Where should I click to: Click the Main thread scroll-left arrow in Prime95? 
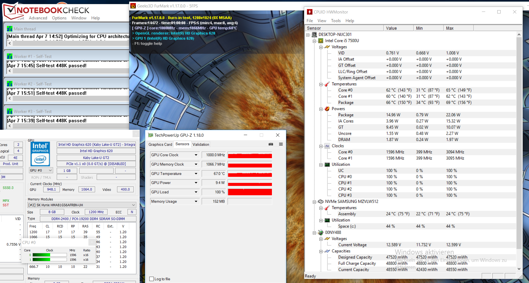tap(10, 43)
